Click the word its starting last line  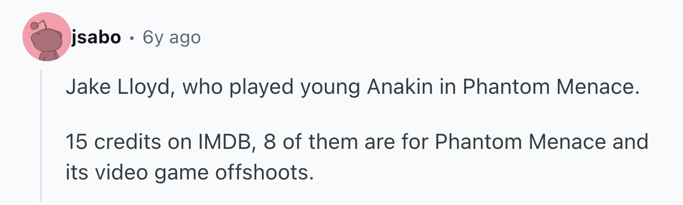click(77, 173)
